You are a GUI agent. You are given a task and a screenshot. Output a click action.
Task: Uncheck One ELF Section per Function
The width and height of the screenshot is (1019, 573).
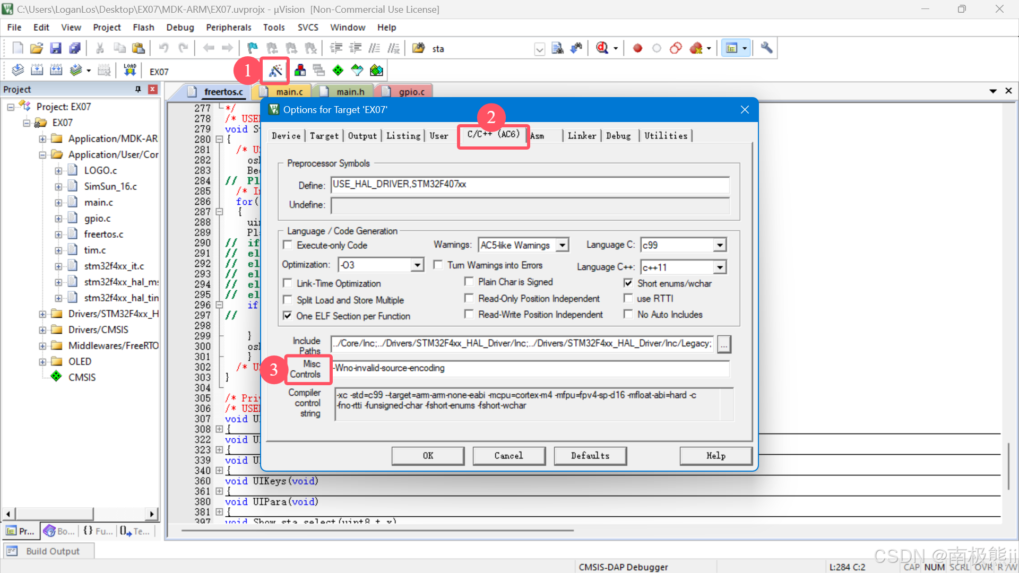(x=288, y=316)
